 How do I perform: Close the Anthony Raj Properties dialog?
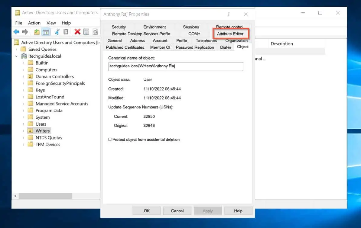pyautogui.click(x=246, y=14)
